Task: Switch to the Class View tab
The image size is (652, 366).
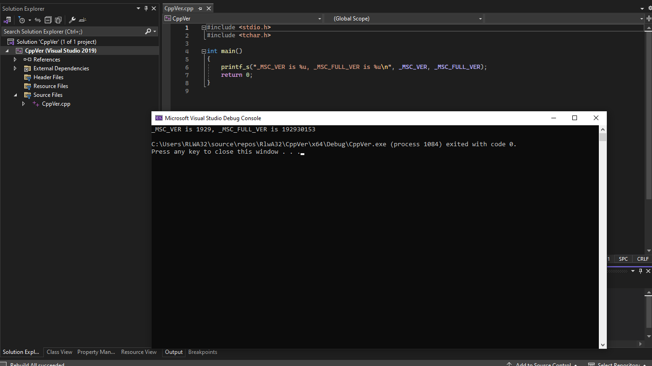Action: 59,352
